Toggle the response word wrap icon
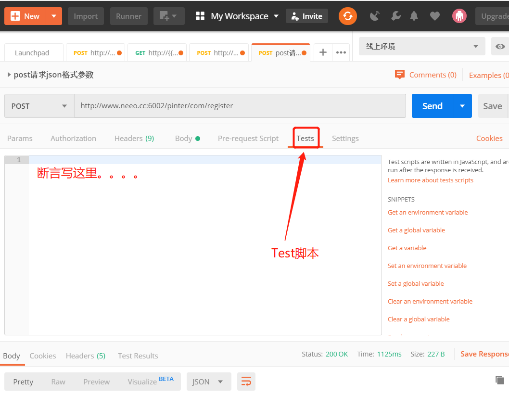 pyautogui.click(x=246, y=382)
